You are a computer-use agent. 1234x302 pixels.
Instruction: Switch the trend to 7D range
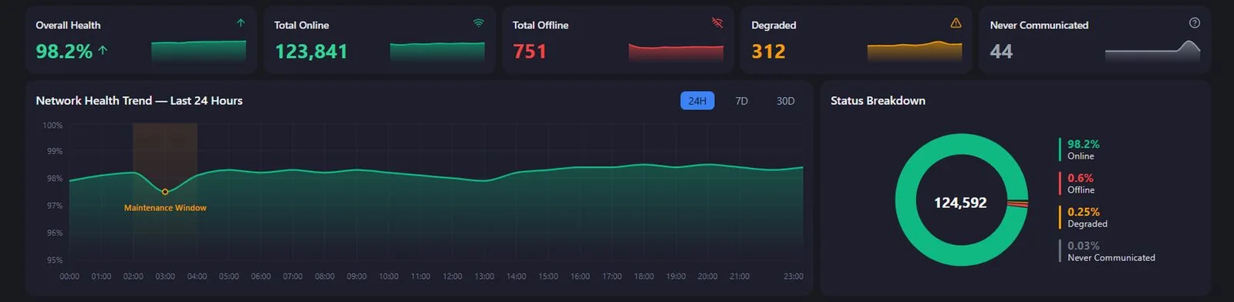742,101
